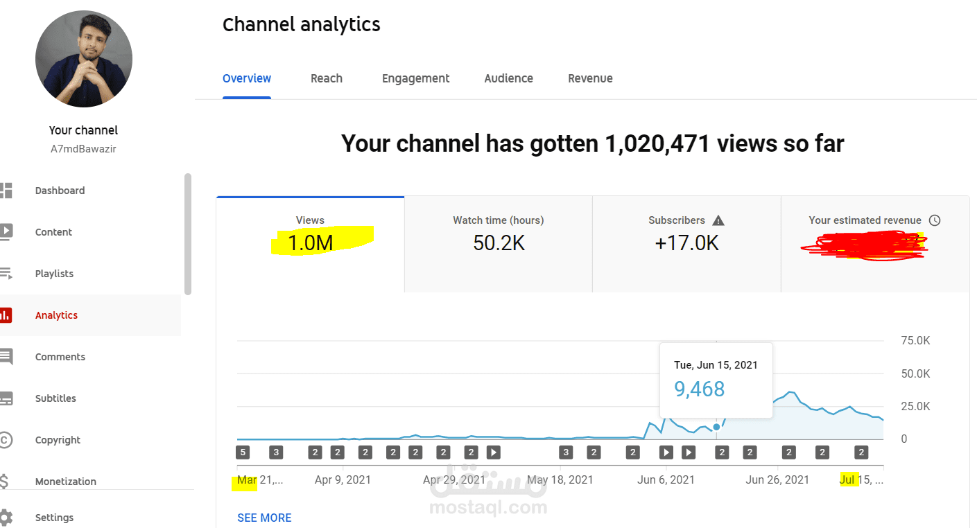Click the "A7mdBawazir" channel name

(x=83, y=148)
